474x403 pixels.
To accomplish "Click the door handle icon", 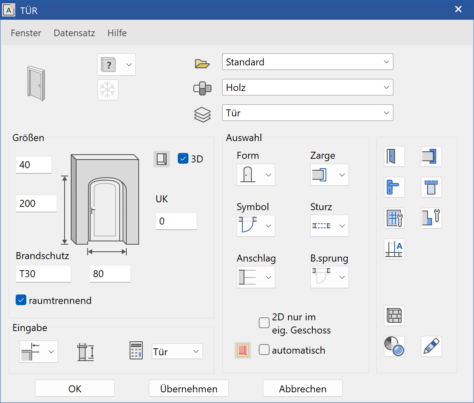I will [394, 187].
